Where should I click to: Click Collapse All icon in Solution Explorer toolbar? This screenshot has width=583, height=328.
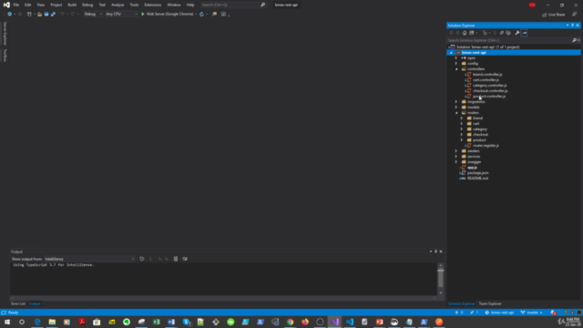502,33
